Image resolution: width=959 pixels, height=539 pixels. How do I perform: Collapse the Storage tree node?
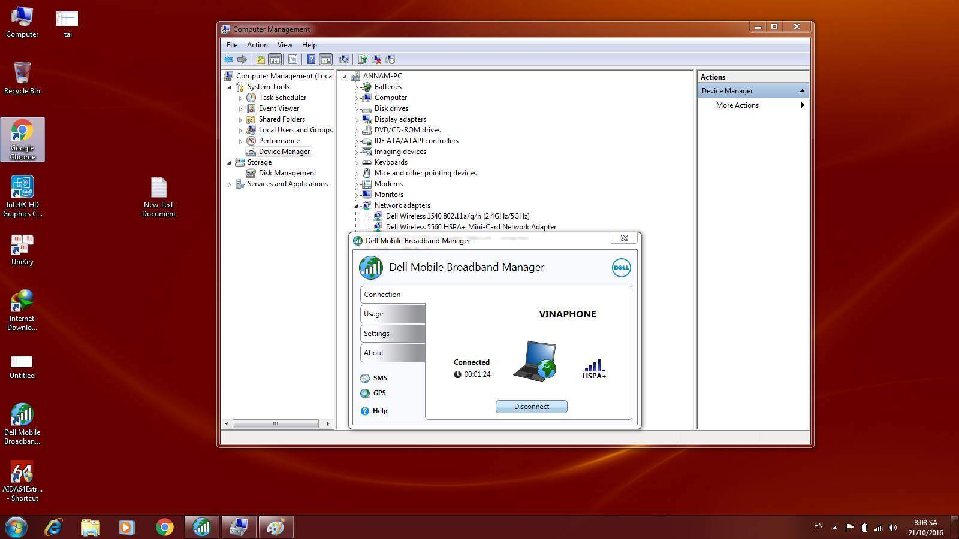(x=229, y=163)
